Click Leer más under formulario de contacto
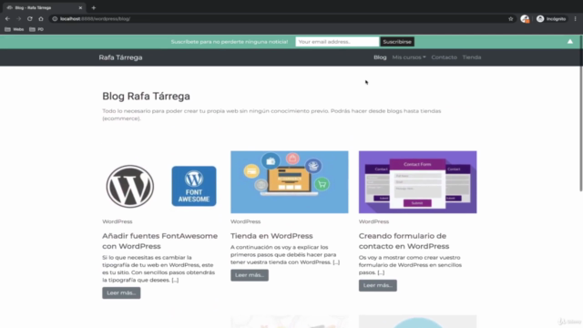This screenshot has width=583, height=328. [378, 285]
